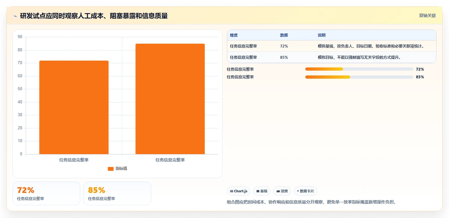Click the y-axis value 50

pyautogui.click(x=20, y=89)
